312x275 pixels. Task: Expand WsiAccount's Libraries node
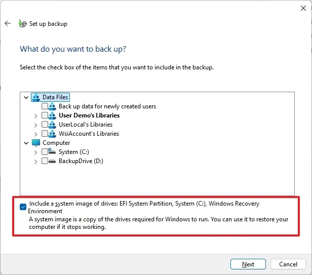click(x=35, y=134)
